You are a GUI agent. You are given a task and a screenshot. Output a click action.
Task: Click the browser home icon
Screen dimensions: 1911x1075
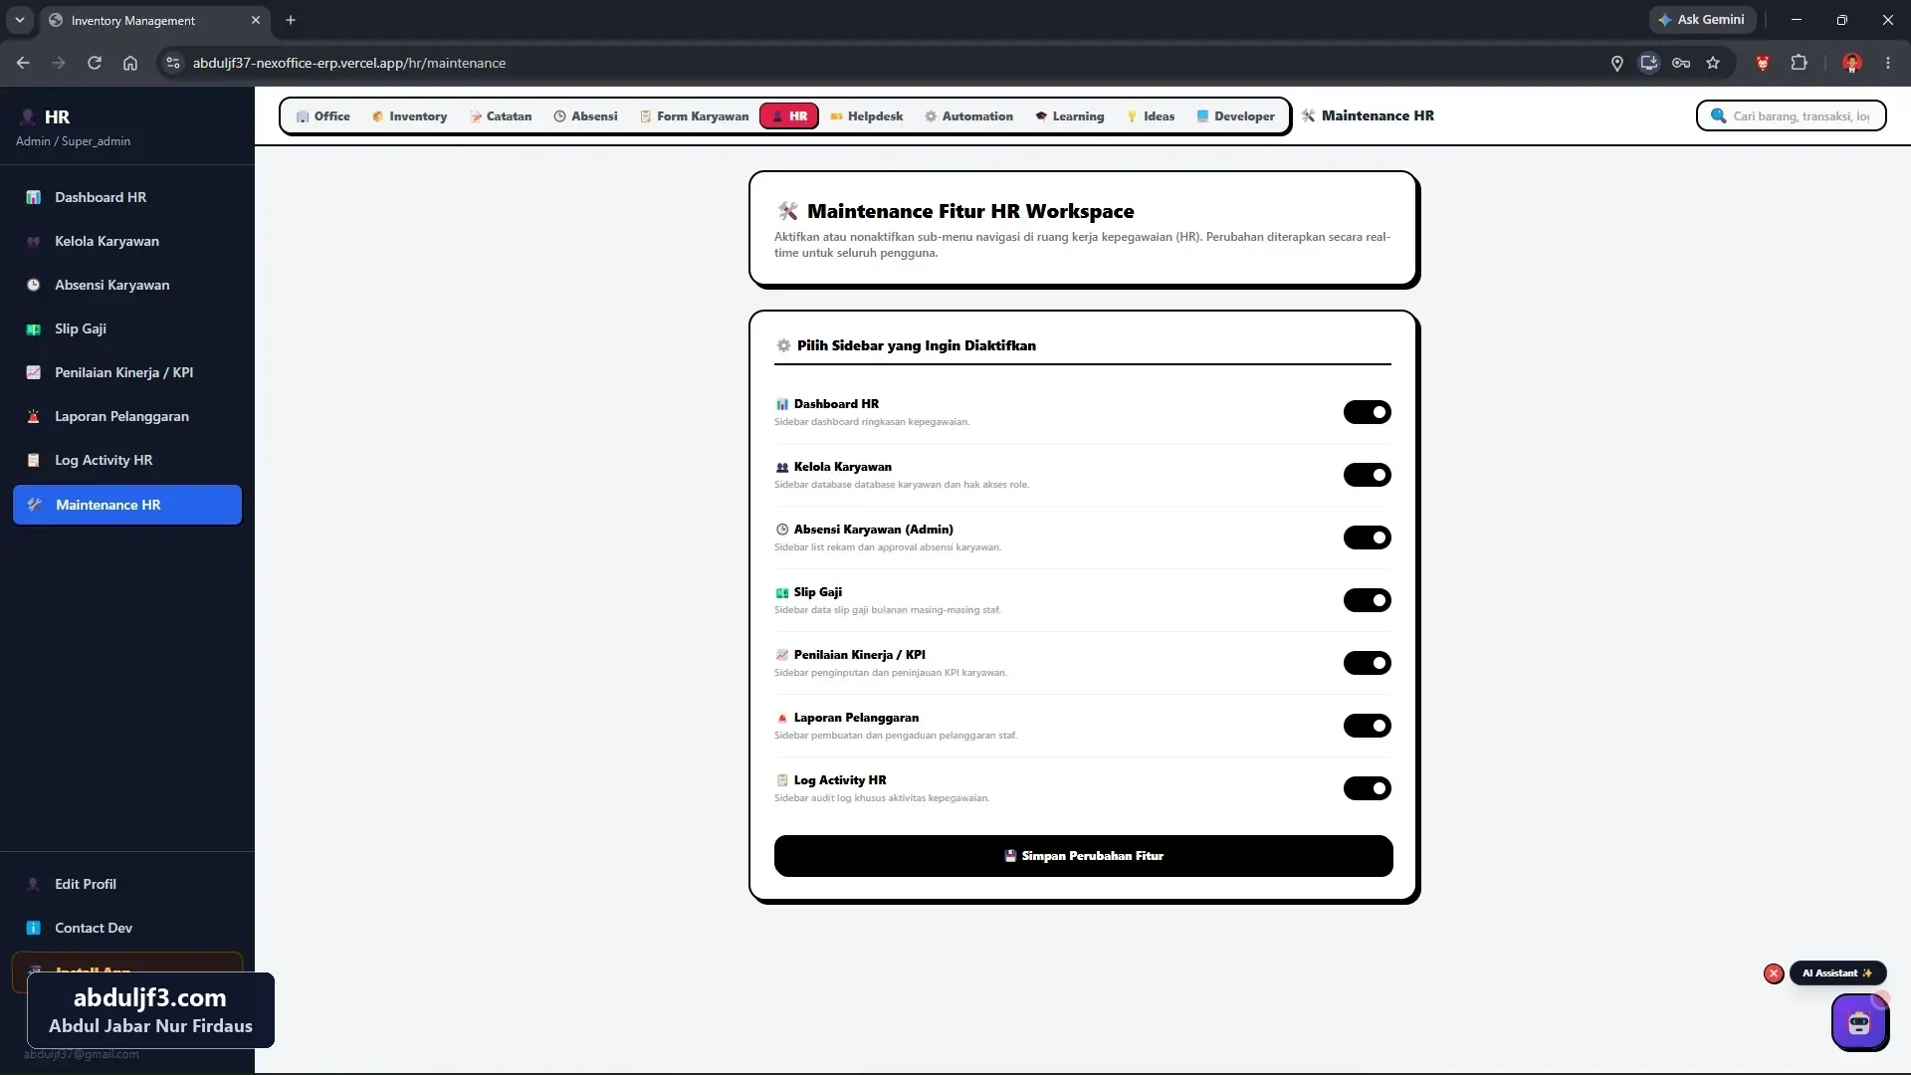pos(130,63)
